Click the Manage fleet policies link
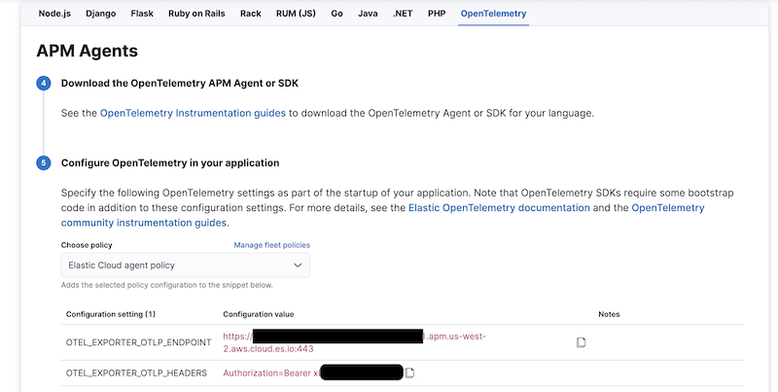 [271, 245]
